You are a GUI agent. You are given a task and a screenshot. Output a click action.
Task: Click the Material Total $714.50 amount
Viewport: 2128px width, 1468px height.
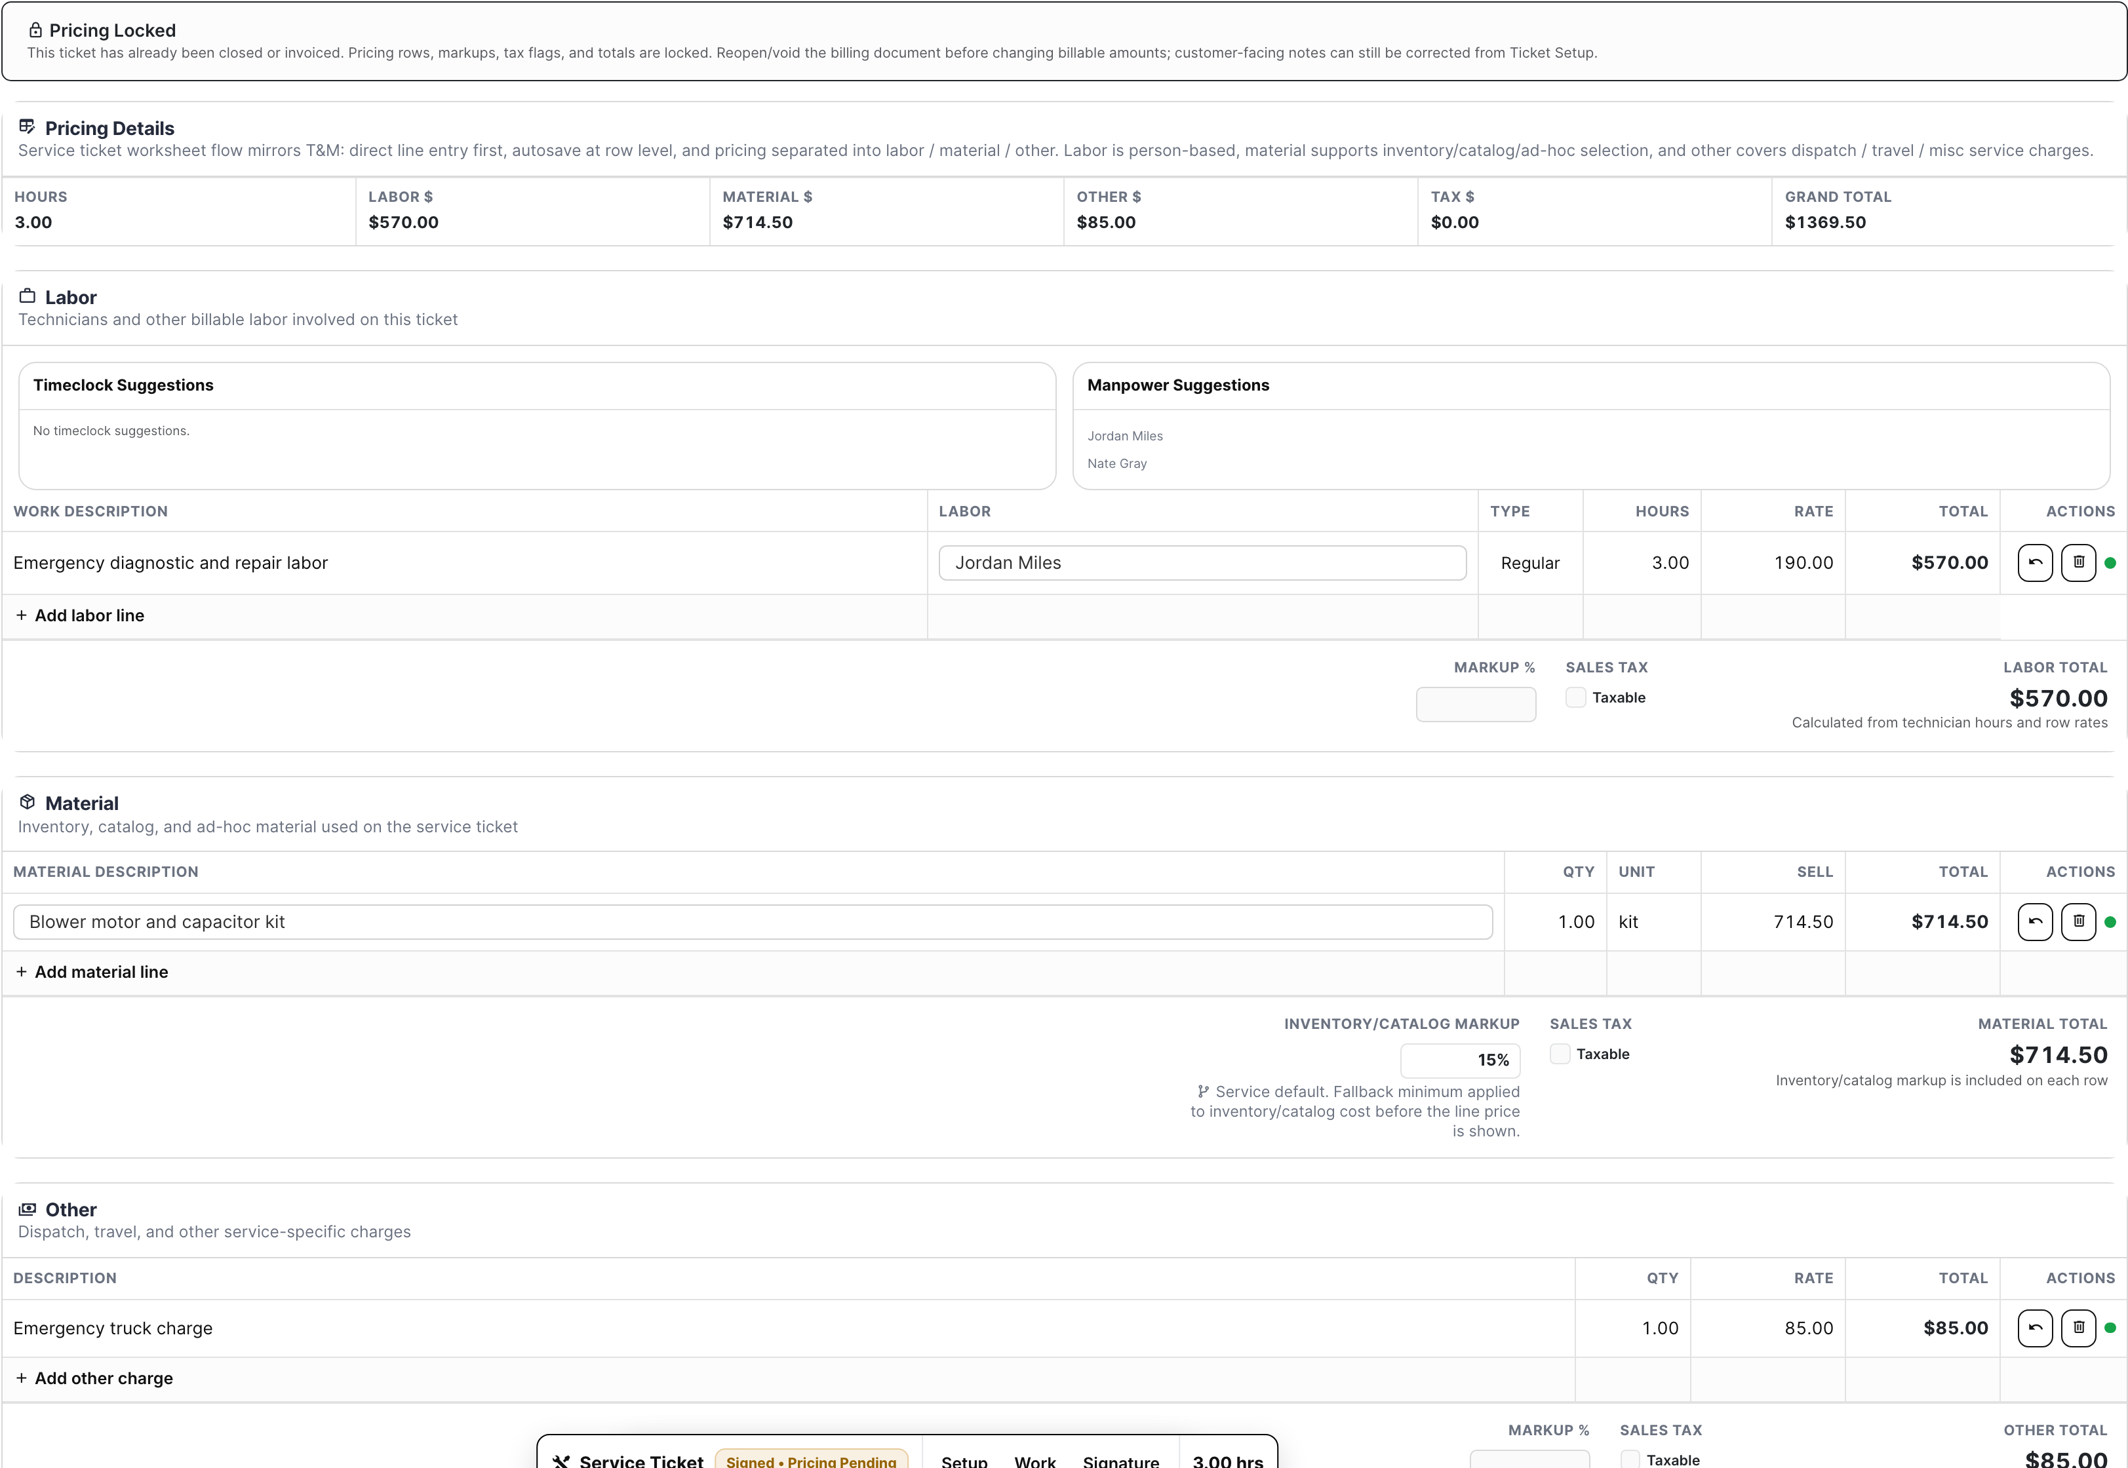[2058, 1055]
